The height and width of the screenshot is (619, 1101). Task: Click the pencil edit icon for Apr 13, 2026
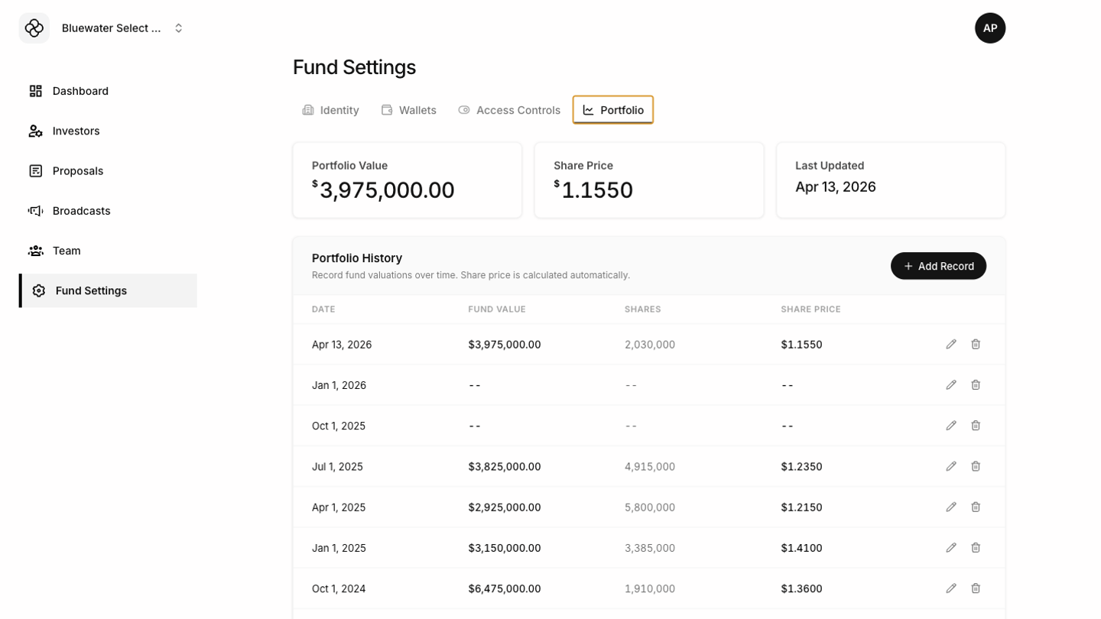point(951,345)
